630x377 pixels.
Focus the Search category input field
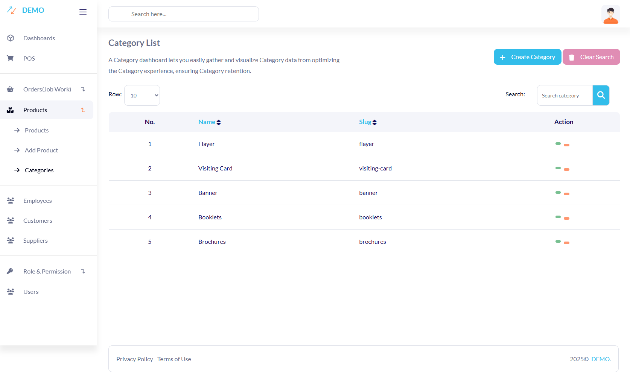coord(565,96)
